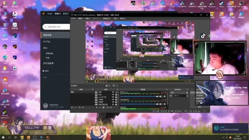Open the AMD Ryzen Master desktop shortcut
This screenshot has width=249, height=140.
point(133,5)
